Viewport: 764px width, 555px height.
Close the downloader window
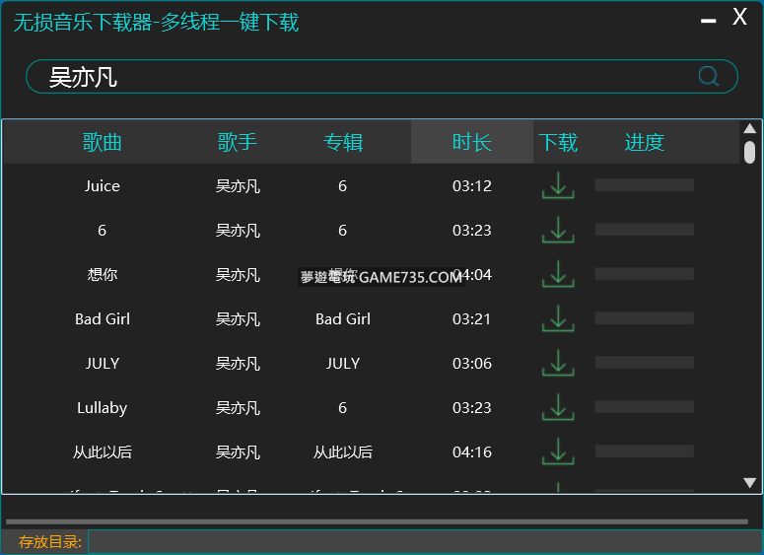tap(739, 17)
